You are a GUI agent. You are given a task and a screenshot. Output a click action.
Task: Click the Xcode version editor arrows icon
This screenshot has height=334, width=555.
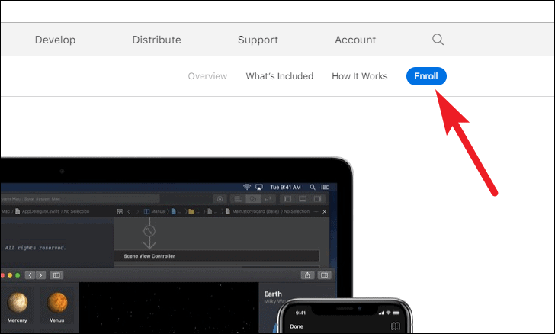point(268,199)
